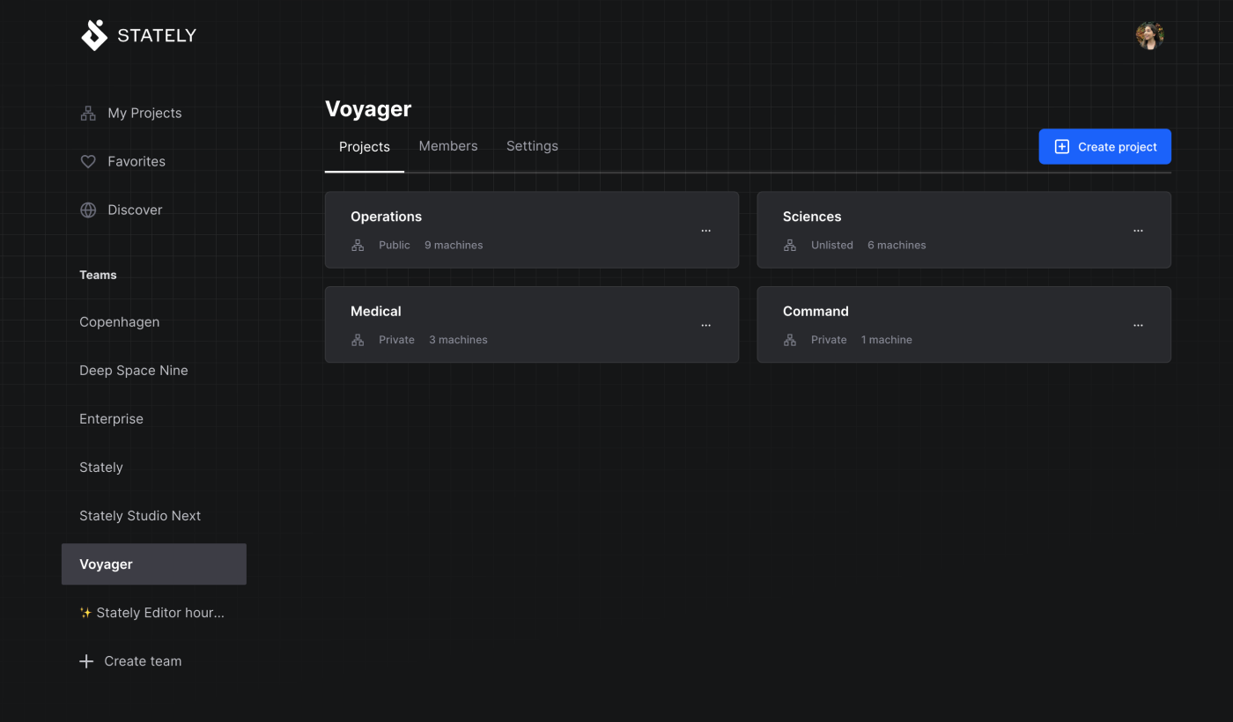
Task: Select the Copenhagen team
Action: [120, 322]
